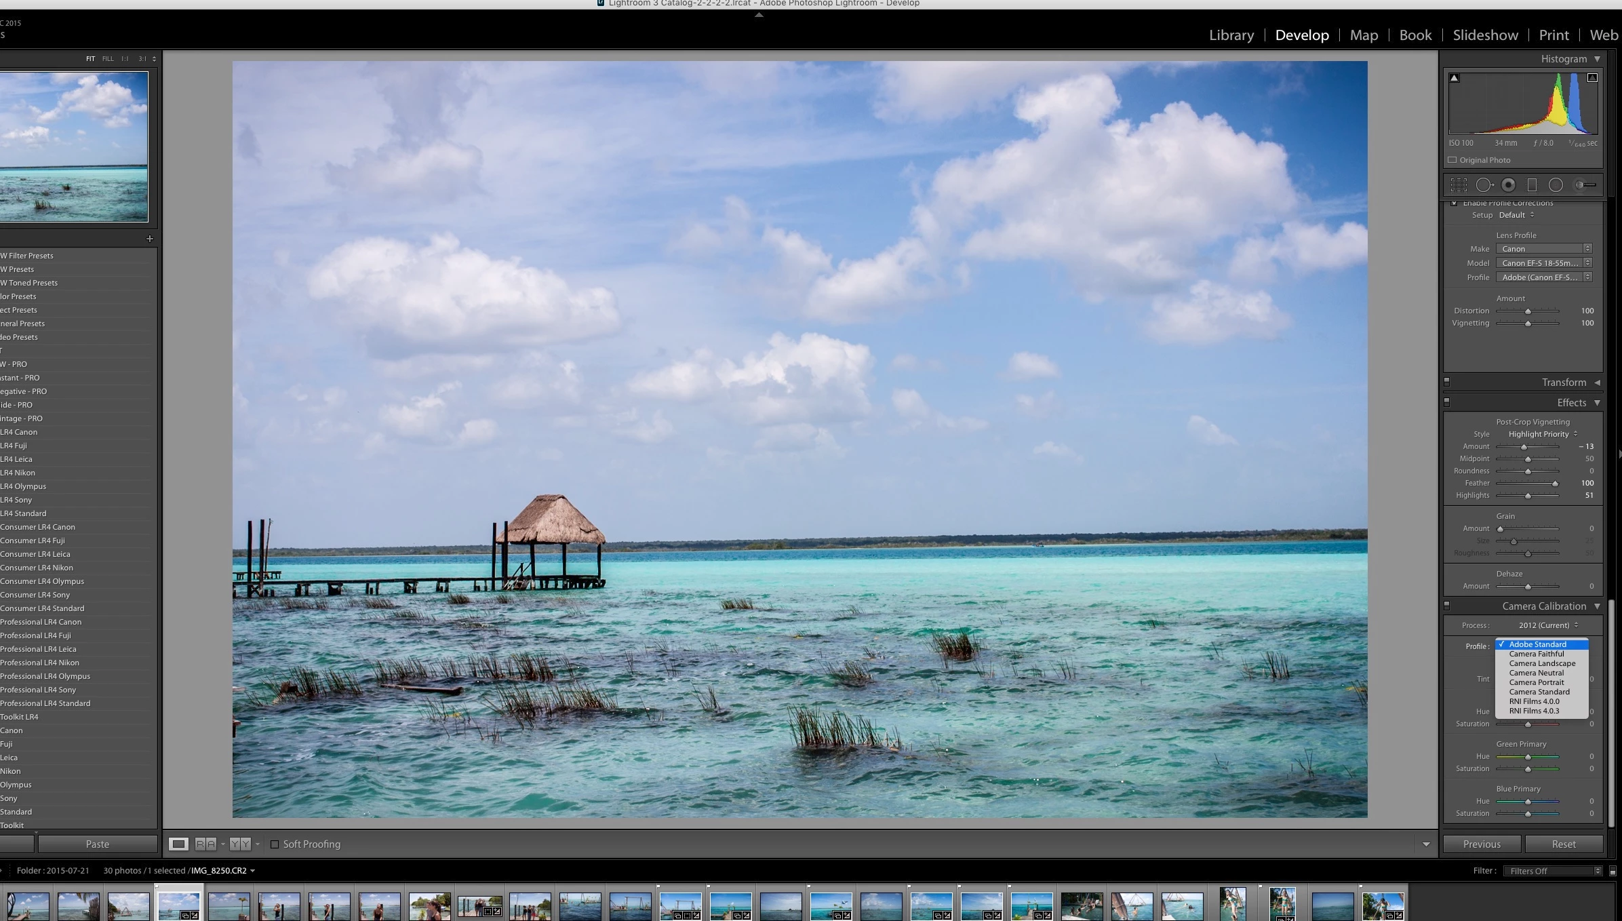Check the Original Photo box
The image size is (1622, 921).
[x=1452, y=160]
